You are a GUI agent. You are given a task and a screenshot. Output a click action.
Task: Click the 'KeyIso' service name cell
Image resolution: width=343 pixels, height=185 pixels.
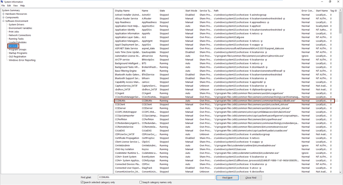[x=145, y=149]
